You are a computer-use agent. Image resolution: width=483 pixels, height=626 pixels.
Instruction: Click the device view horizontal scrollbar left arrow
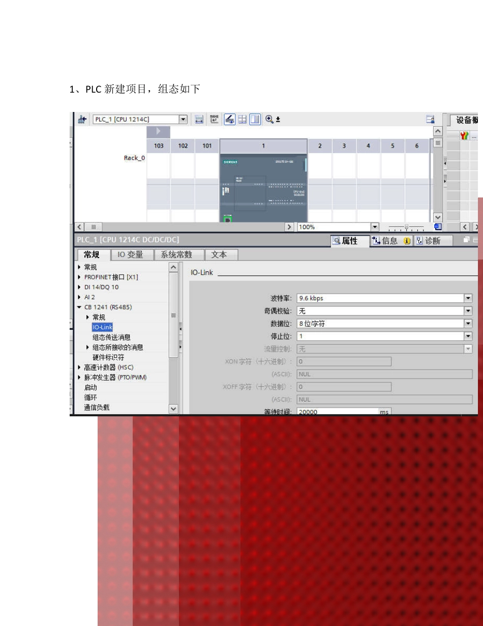80,227
